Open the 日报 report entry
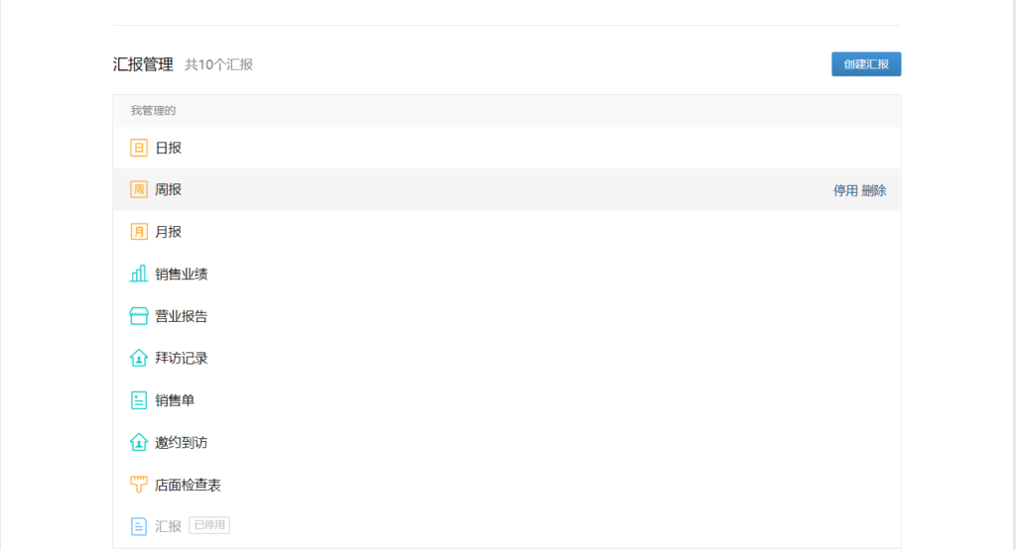The height and width of the screenshot is (550, 1016). tap(507, 148)
